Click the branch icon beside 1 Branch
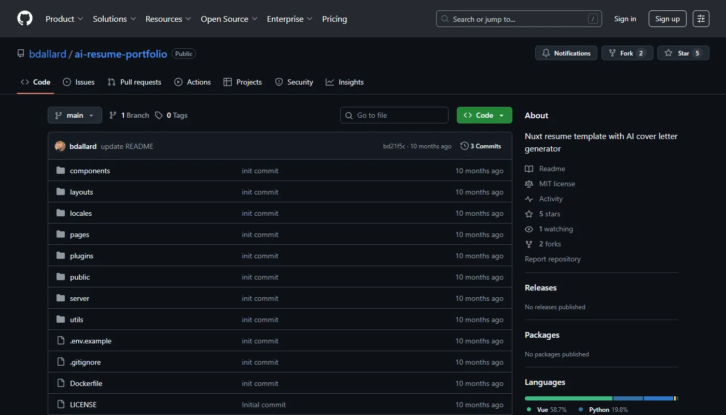The height and width of the screenshot is (415, 726). 113,115
